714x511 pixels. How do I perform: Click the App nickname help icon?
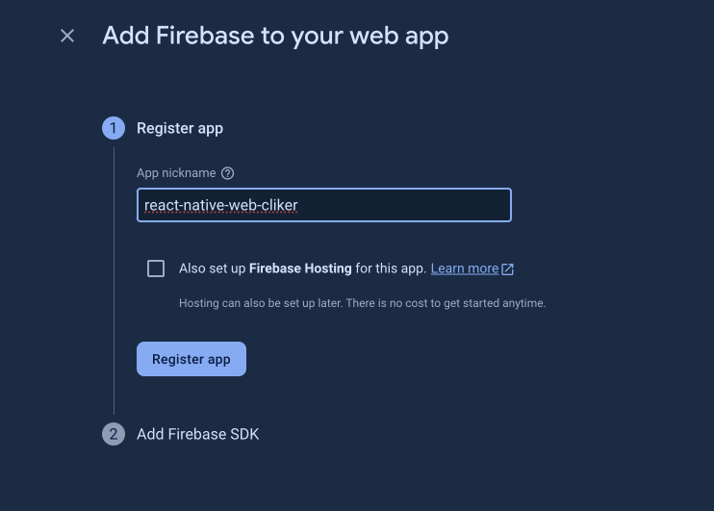tap(227, 173)
